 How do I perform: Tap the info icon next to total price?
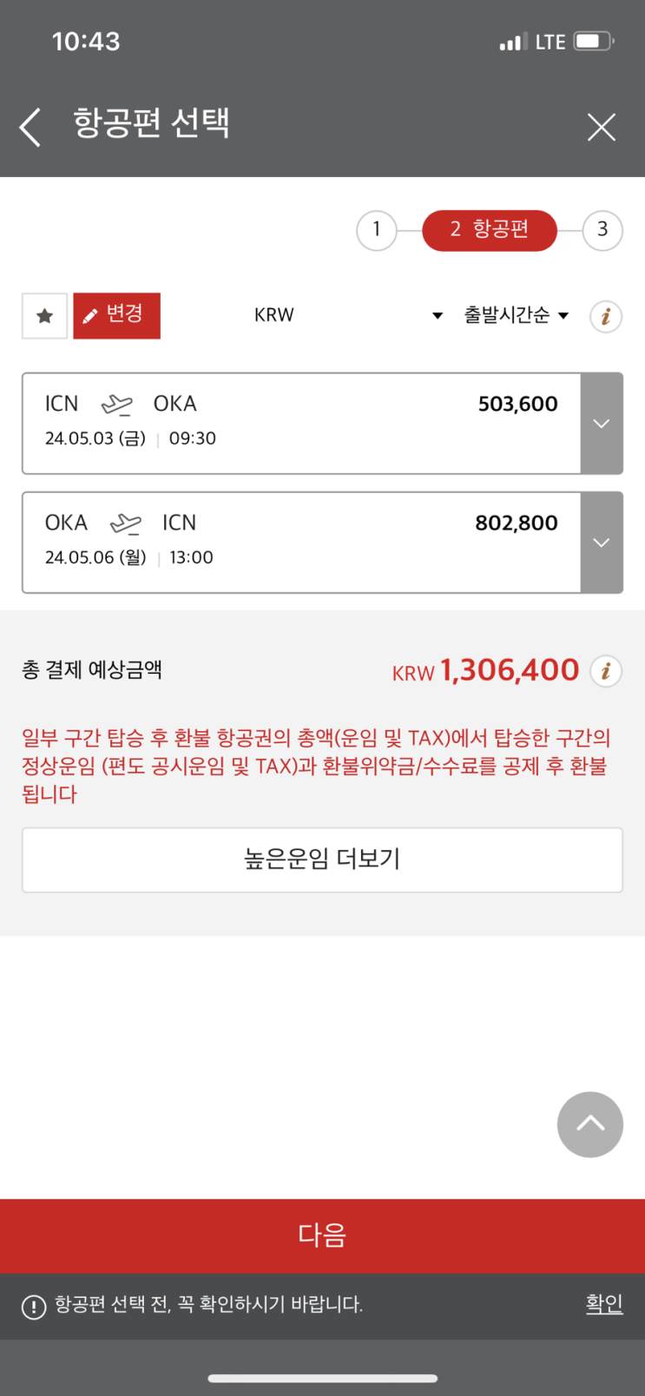coord(606,671)
